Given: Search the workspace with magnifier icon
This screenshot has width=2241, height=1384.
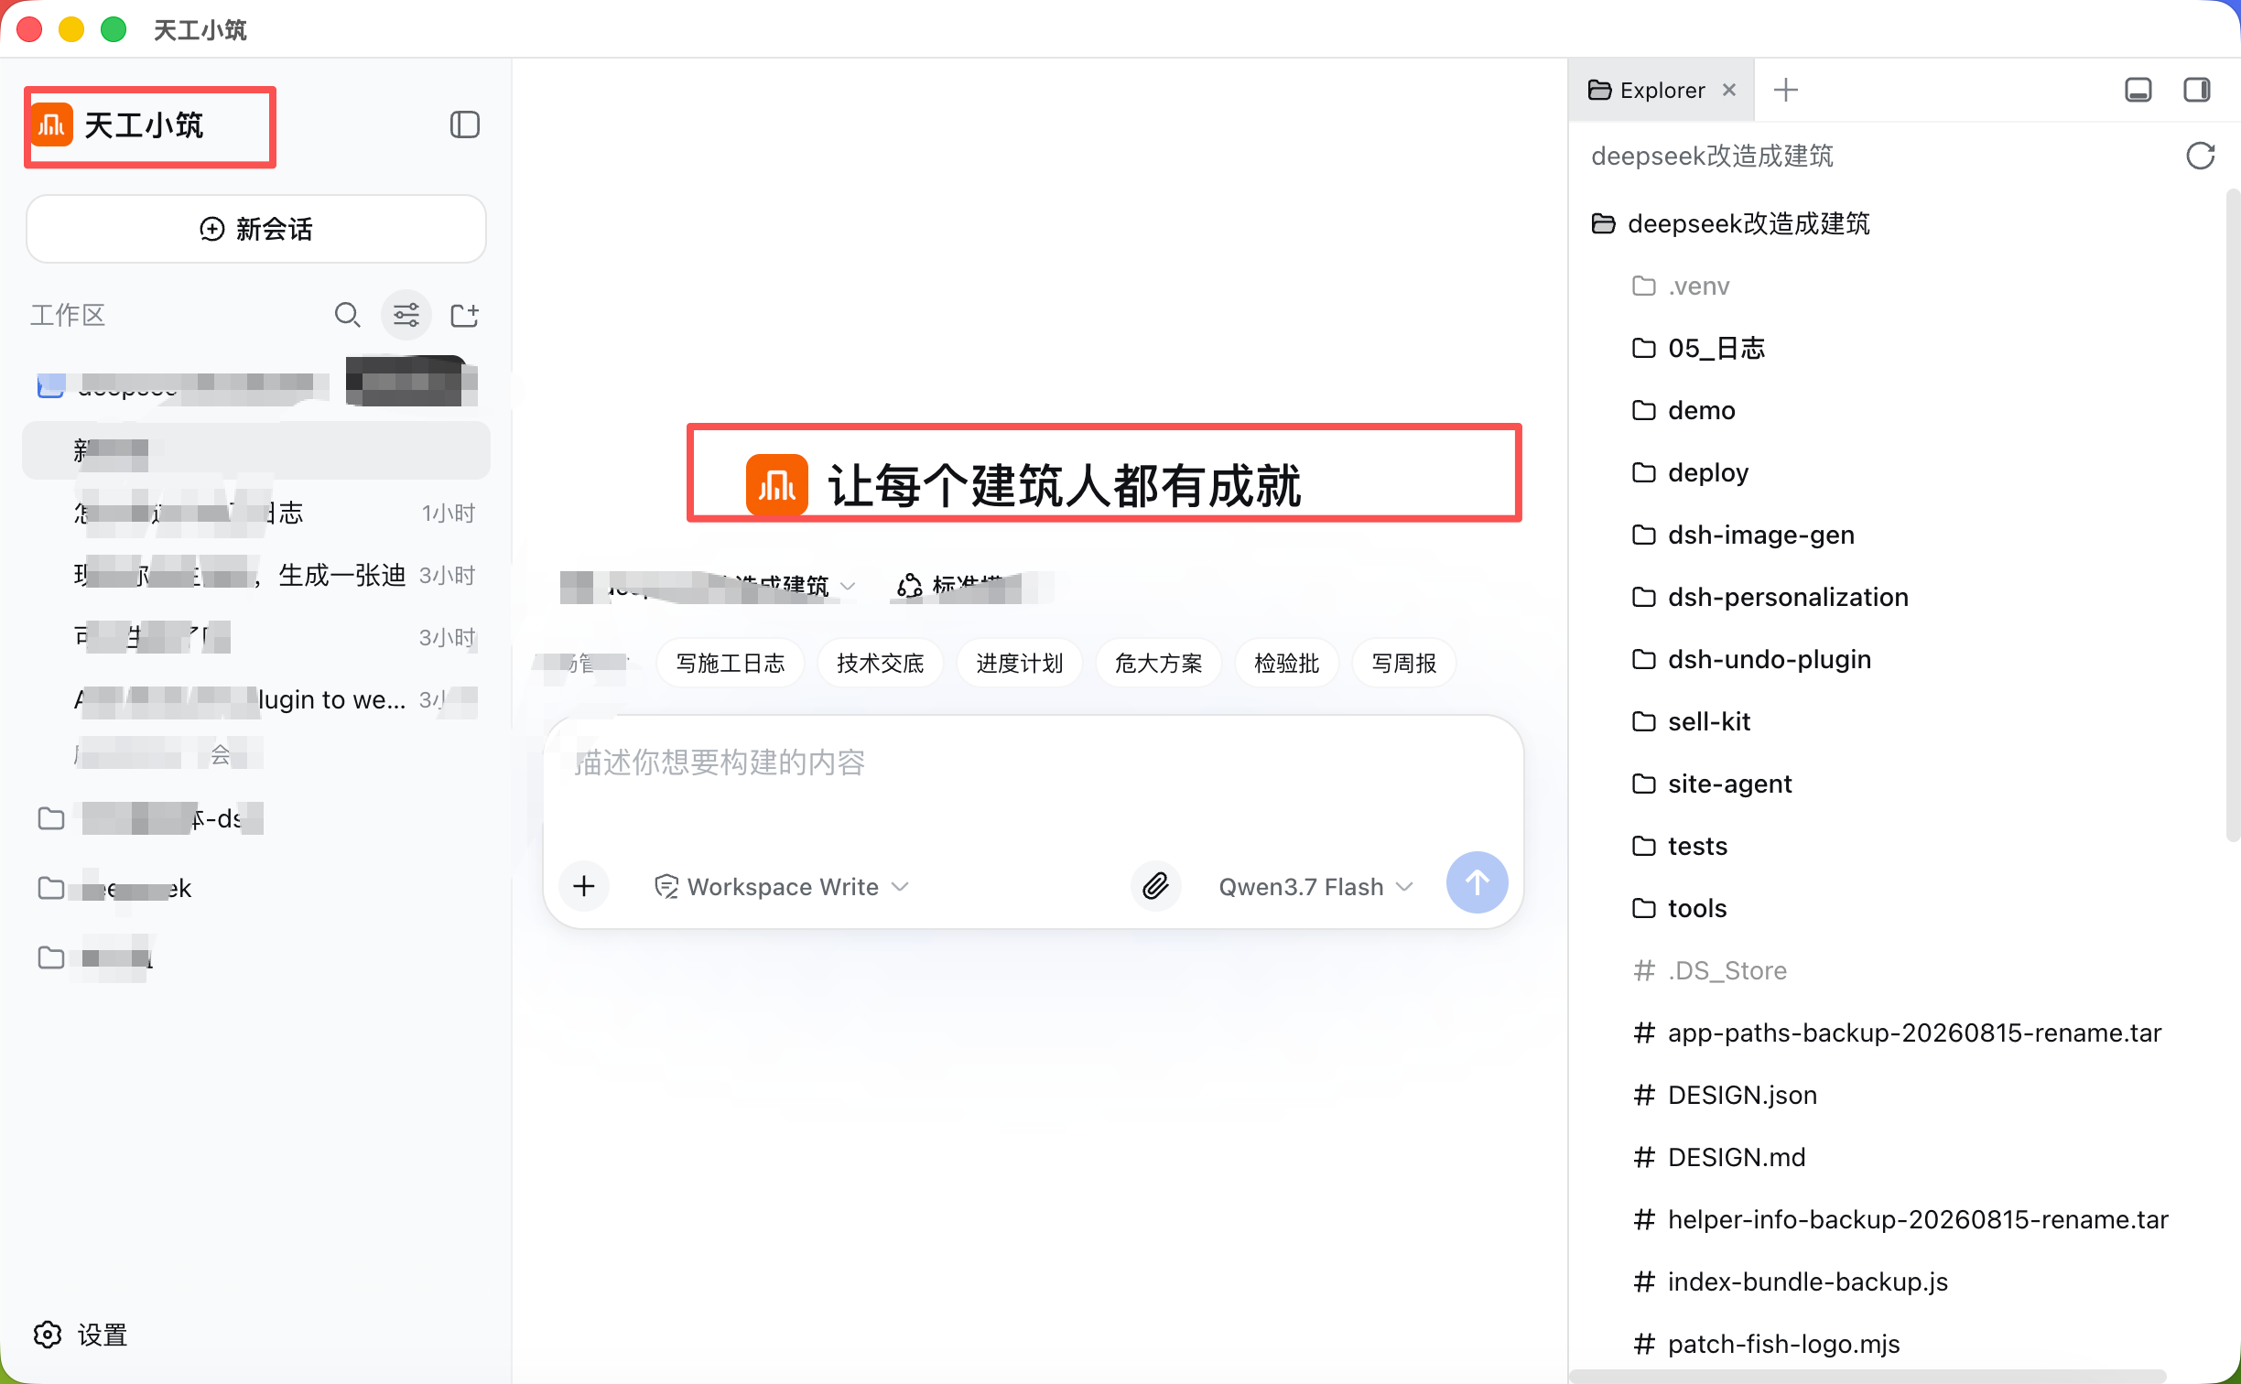Looking at the screenshot, I should (x=347, y=315).
